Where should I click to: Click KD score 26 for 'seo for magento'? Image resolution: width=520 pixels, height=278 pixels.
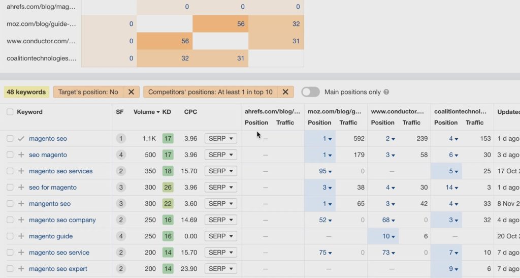tap(168, 187)
